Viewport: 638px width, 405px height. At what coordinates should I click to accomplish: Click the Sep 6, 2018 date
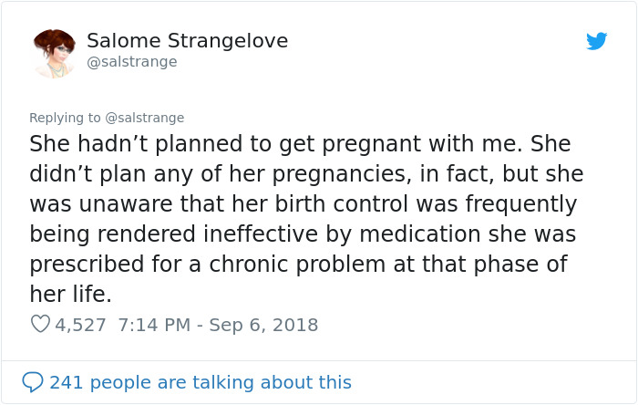click(265, 324)
